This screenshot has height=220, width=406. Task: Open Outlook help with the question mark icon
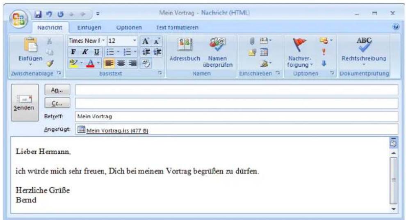pos(396,27)
